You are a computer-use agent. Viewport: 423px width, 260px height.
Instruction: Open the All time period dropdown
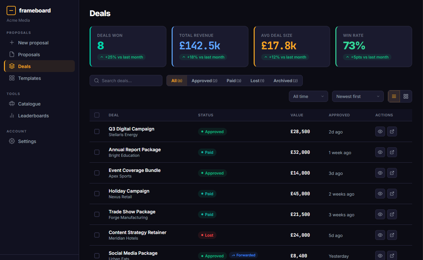click(x=308, y=96)
